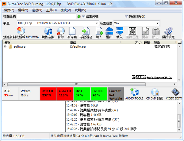This screenshot has width=184, height=141.
Task: Click the Audio CD 118 % indicator
Action: 65,94
